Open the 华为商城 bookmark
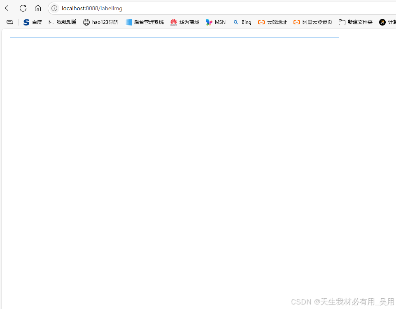The width and height of the screenshot is (396, 309). 185,22
